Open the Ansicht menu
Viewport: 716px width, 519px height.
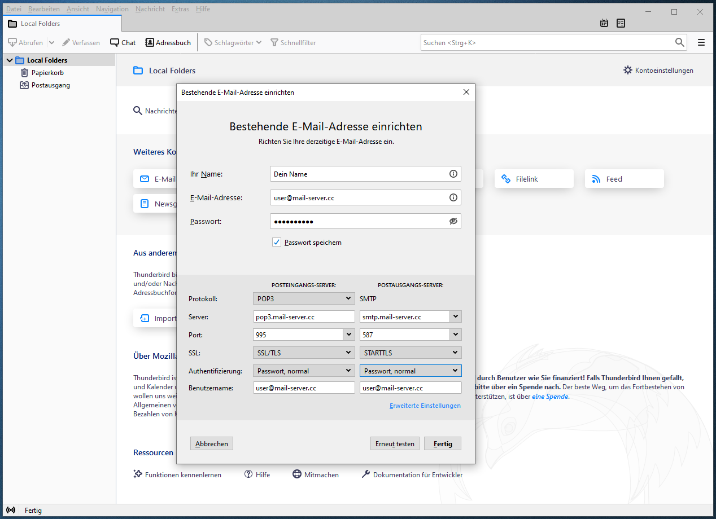click(x=78, y=9)
